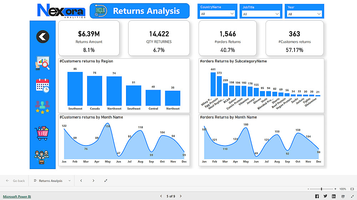Adjust the zoom level slider
Screen dimensions: 357x200
click(322, 189)
